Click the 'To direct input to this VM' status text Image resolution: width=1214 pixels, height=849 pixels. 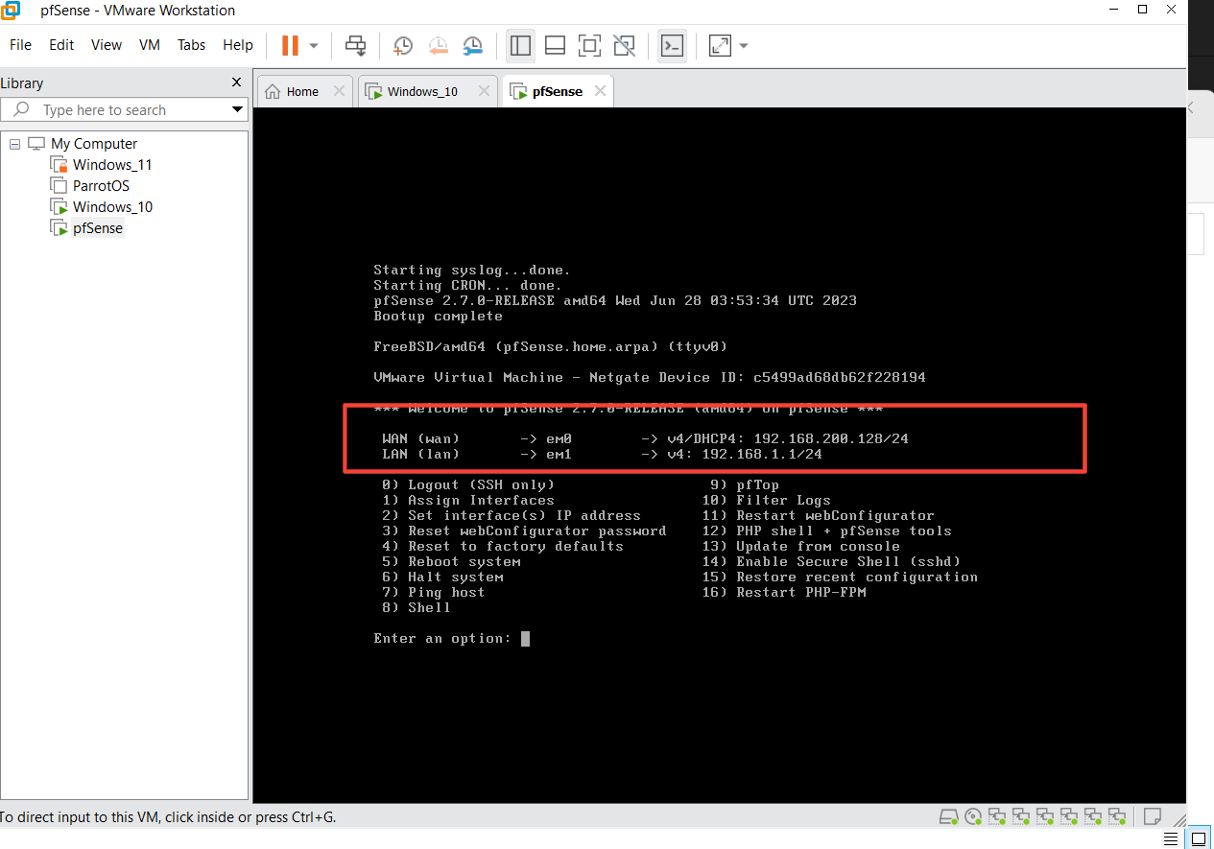point(168,817)
